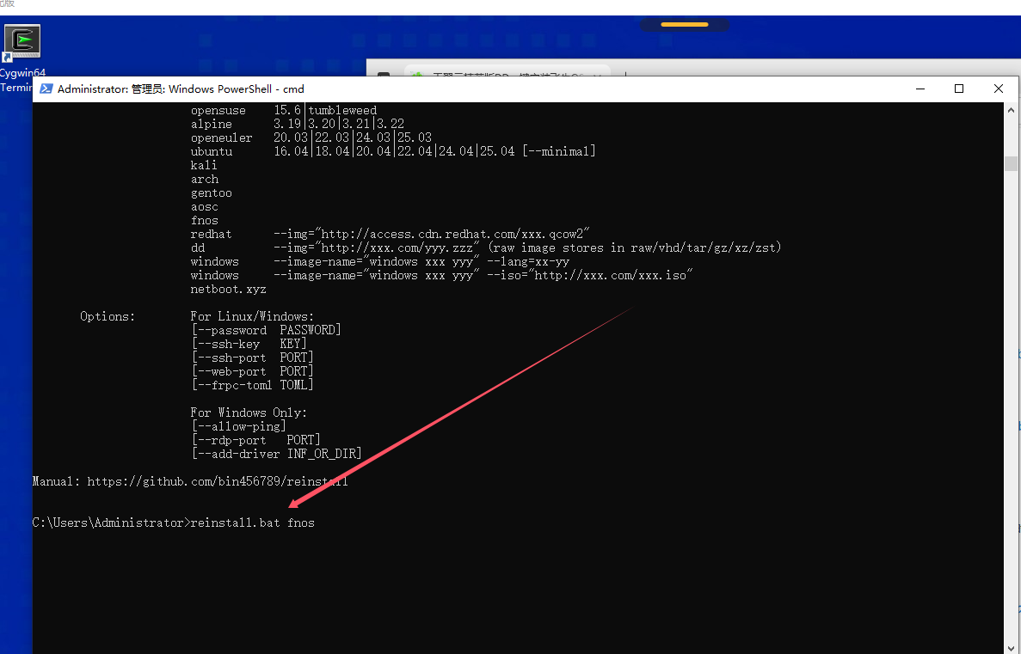The image size is (1021, 654).
Task: Open the Cygwin64 Terminal desktop shortcut
Action: click(22, 43)
